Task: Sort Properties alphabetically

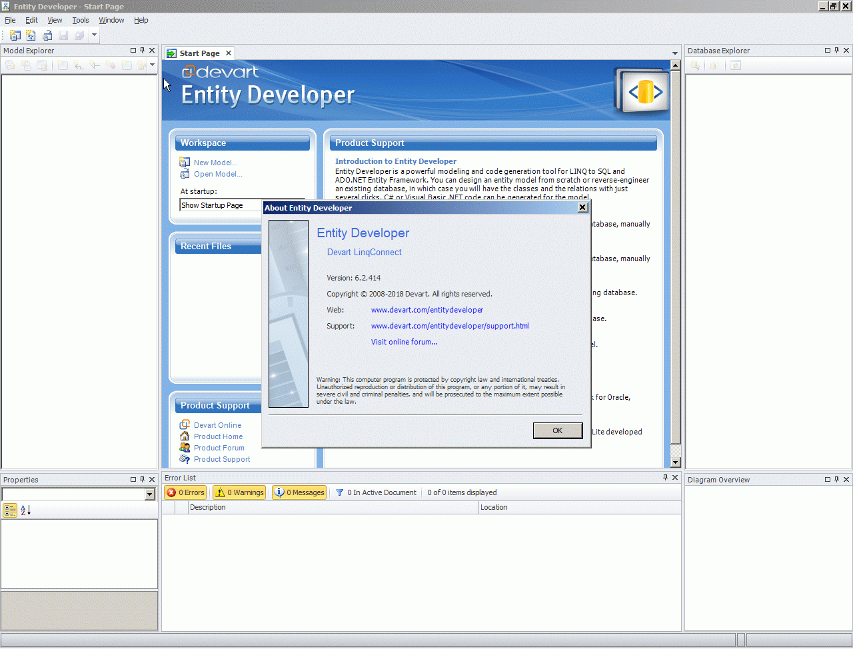Action: [26, 510]
